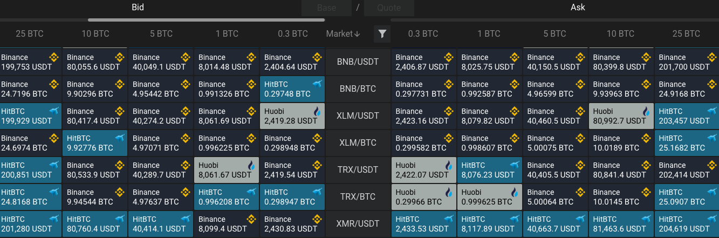Click the Bid side horizontal scrollbar
The width and height of the screenshot is (719, 238).
(207, 20)
